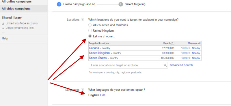Screen dimensions: 231x106
Task: Click the Locations help question mark icon
Action: click(x=82, y=20)
